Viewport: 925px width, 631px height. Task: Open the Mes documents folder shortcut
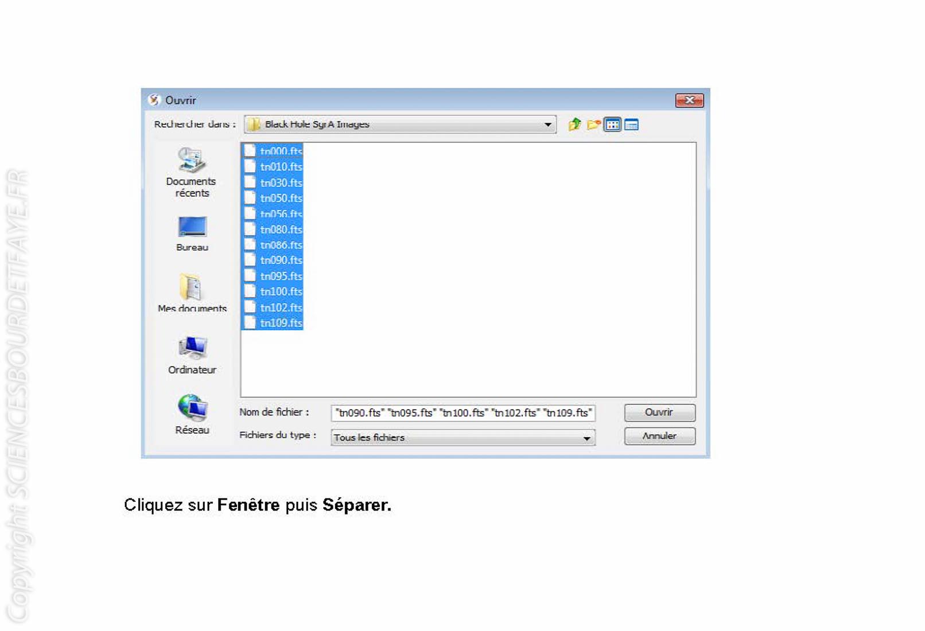point(192,293)
